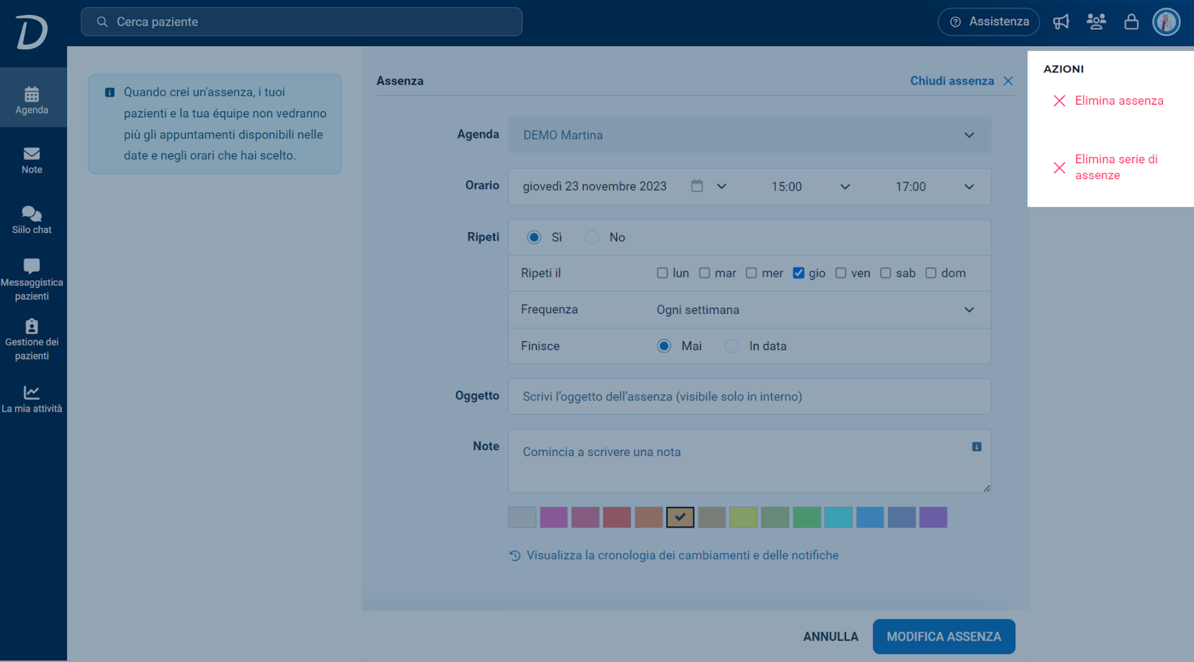
Task: Click the MODIFICA ASSENZA button
Action: pyautogui.click(x=944, y=636)
